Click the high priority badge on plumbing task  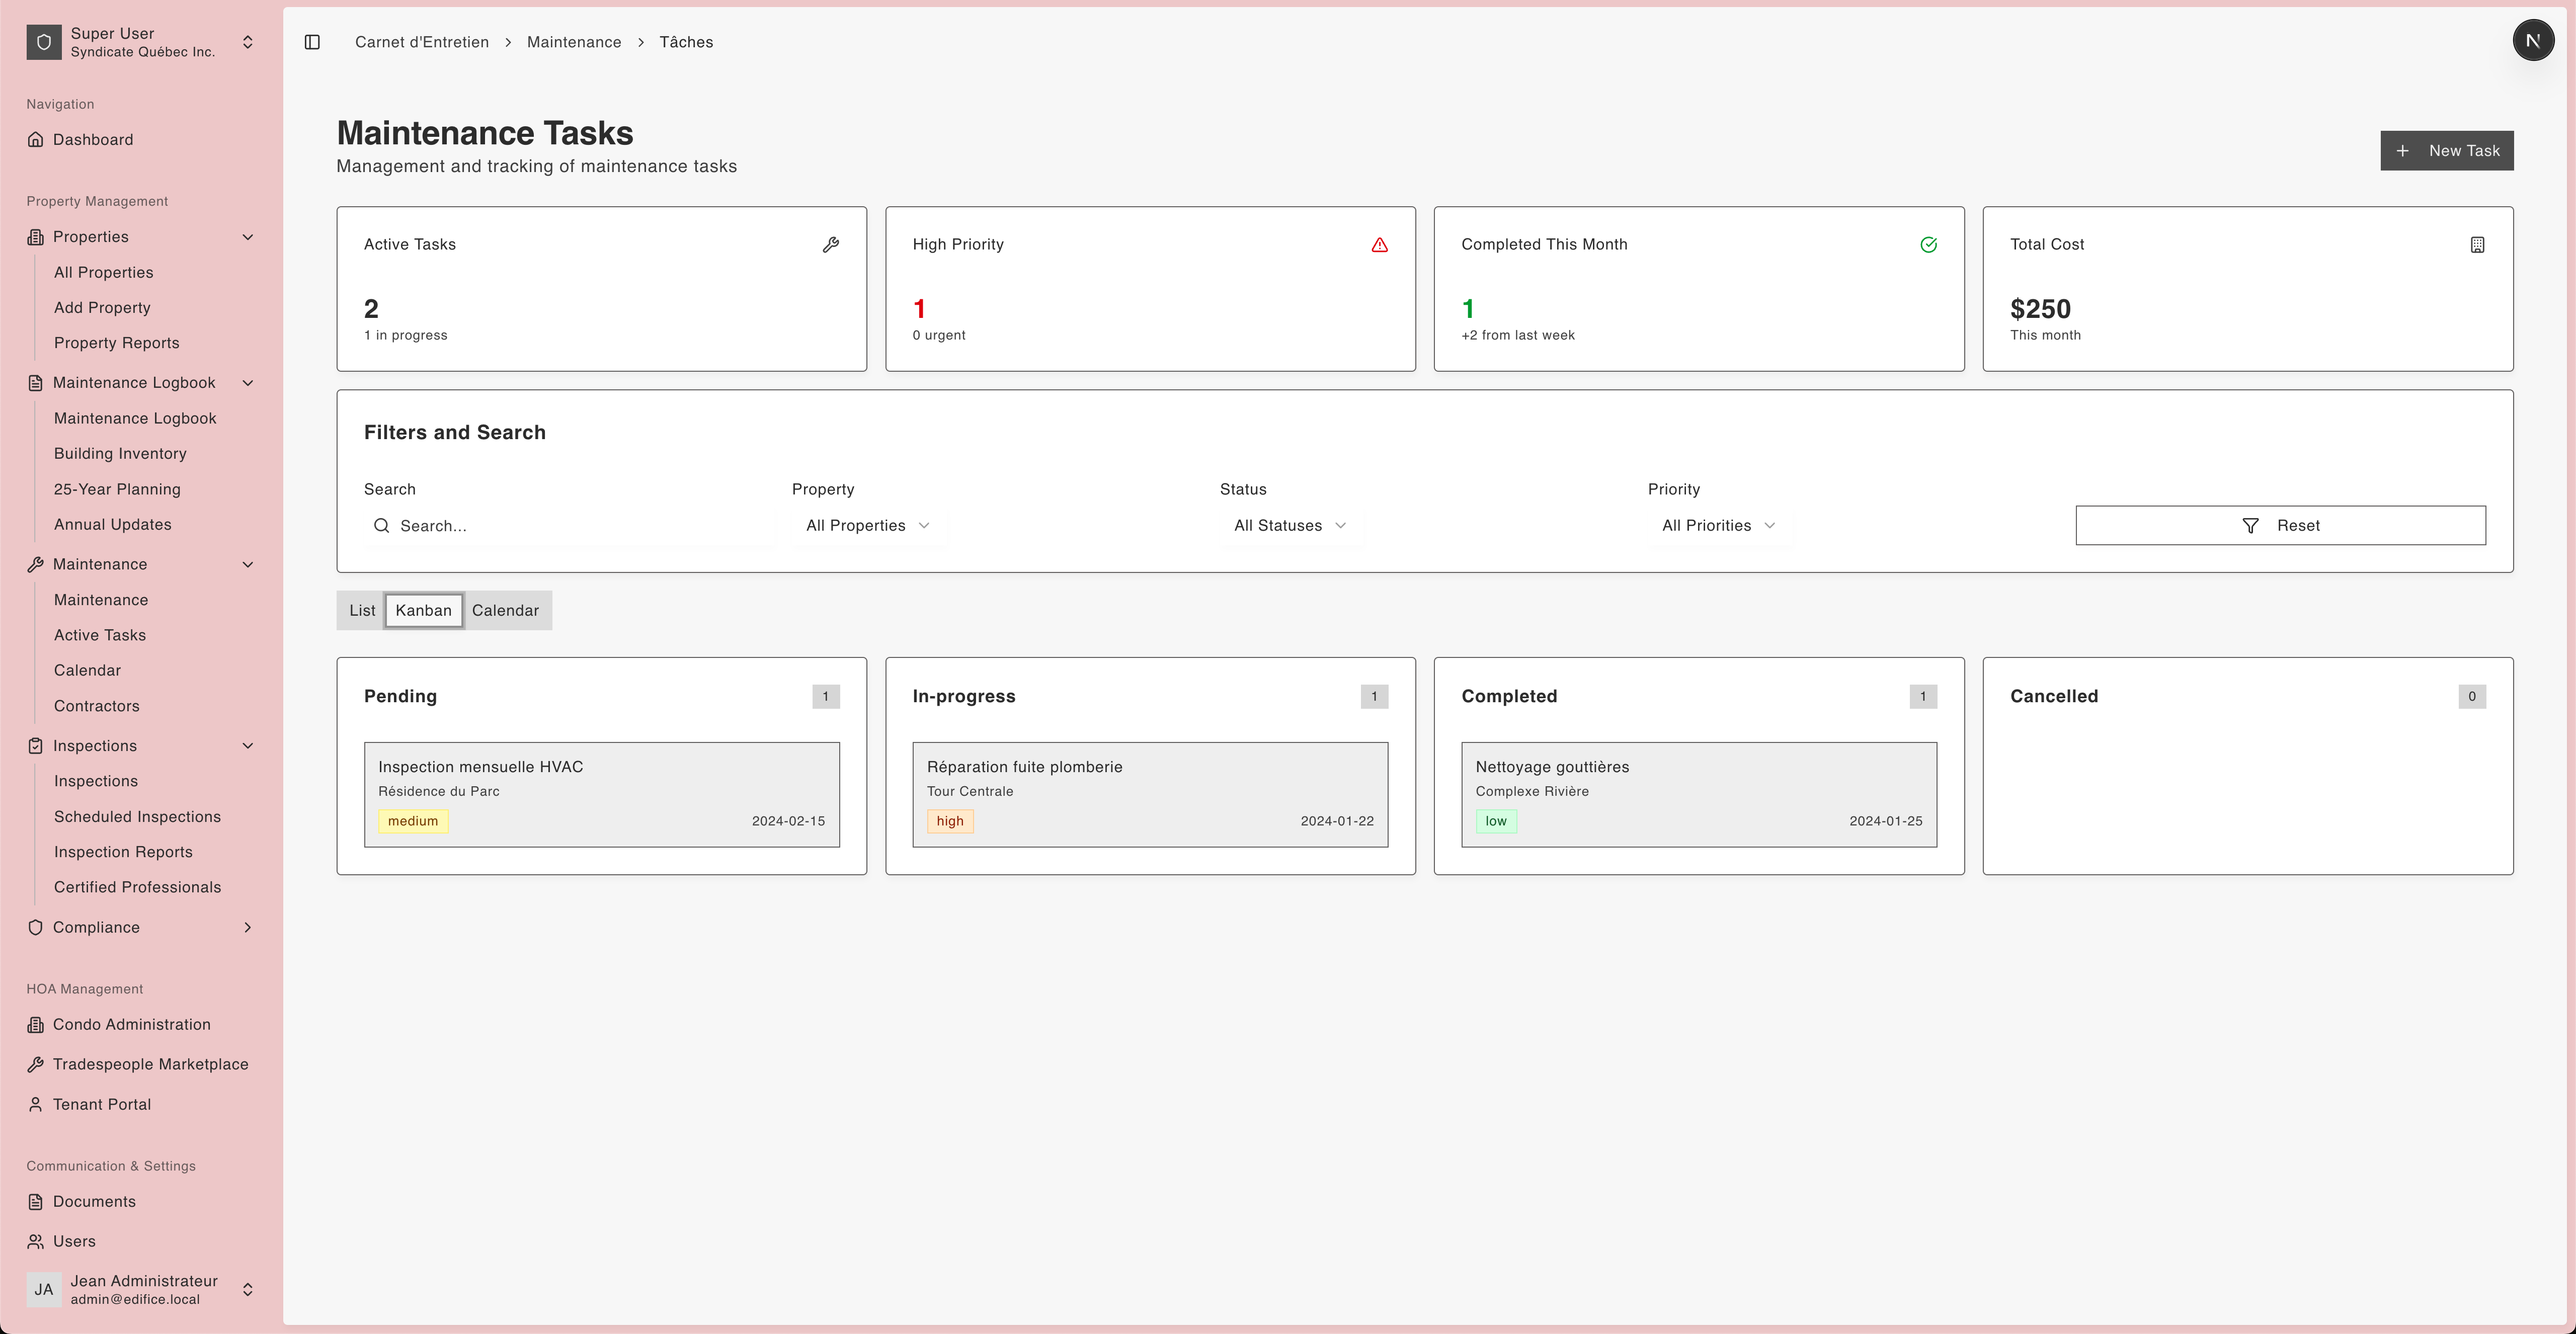[949, 821]
